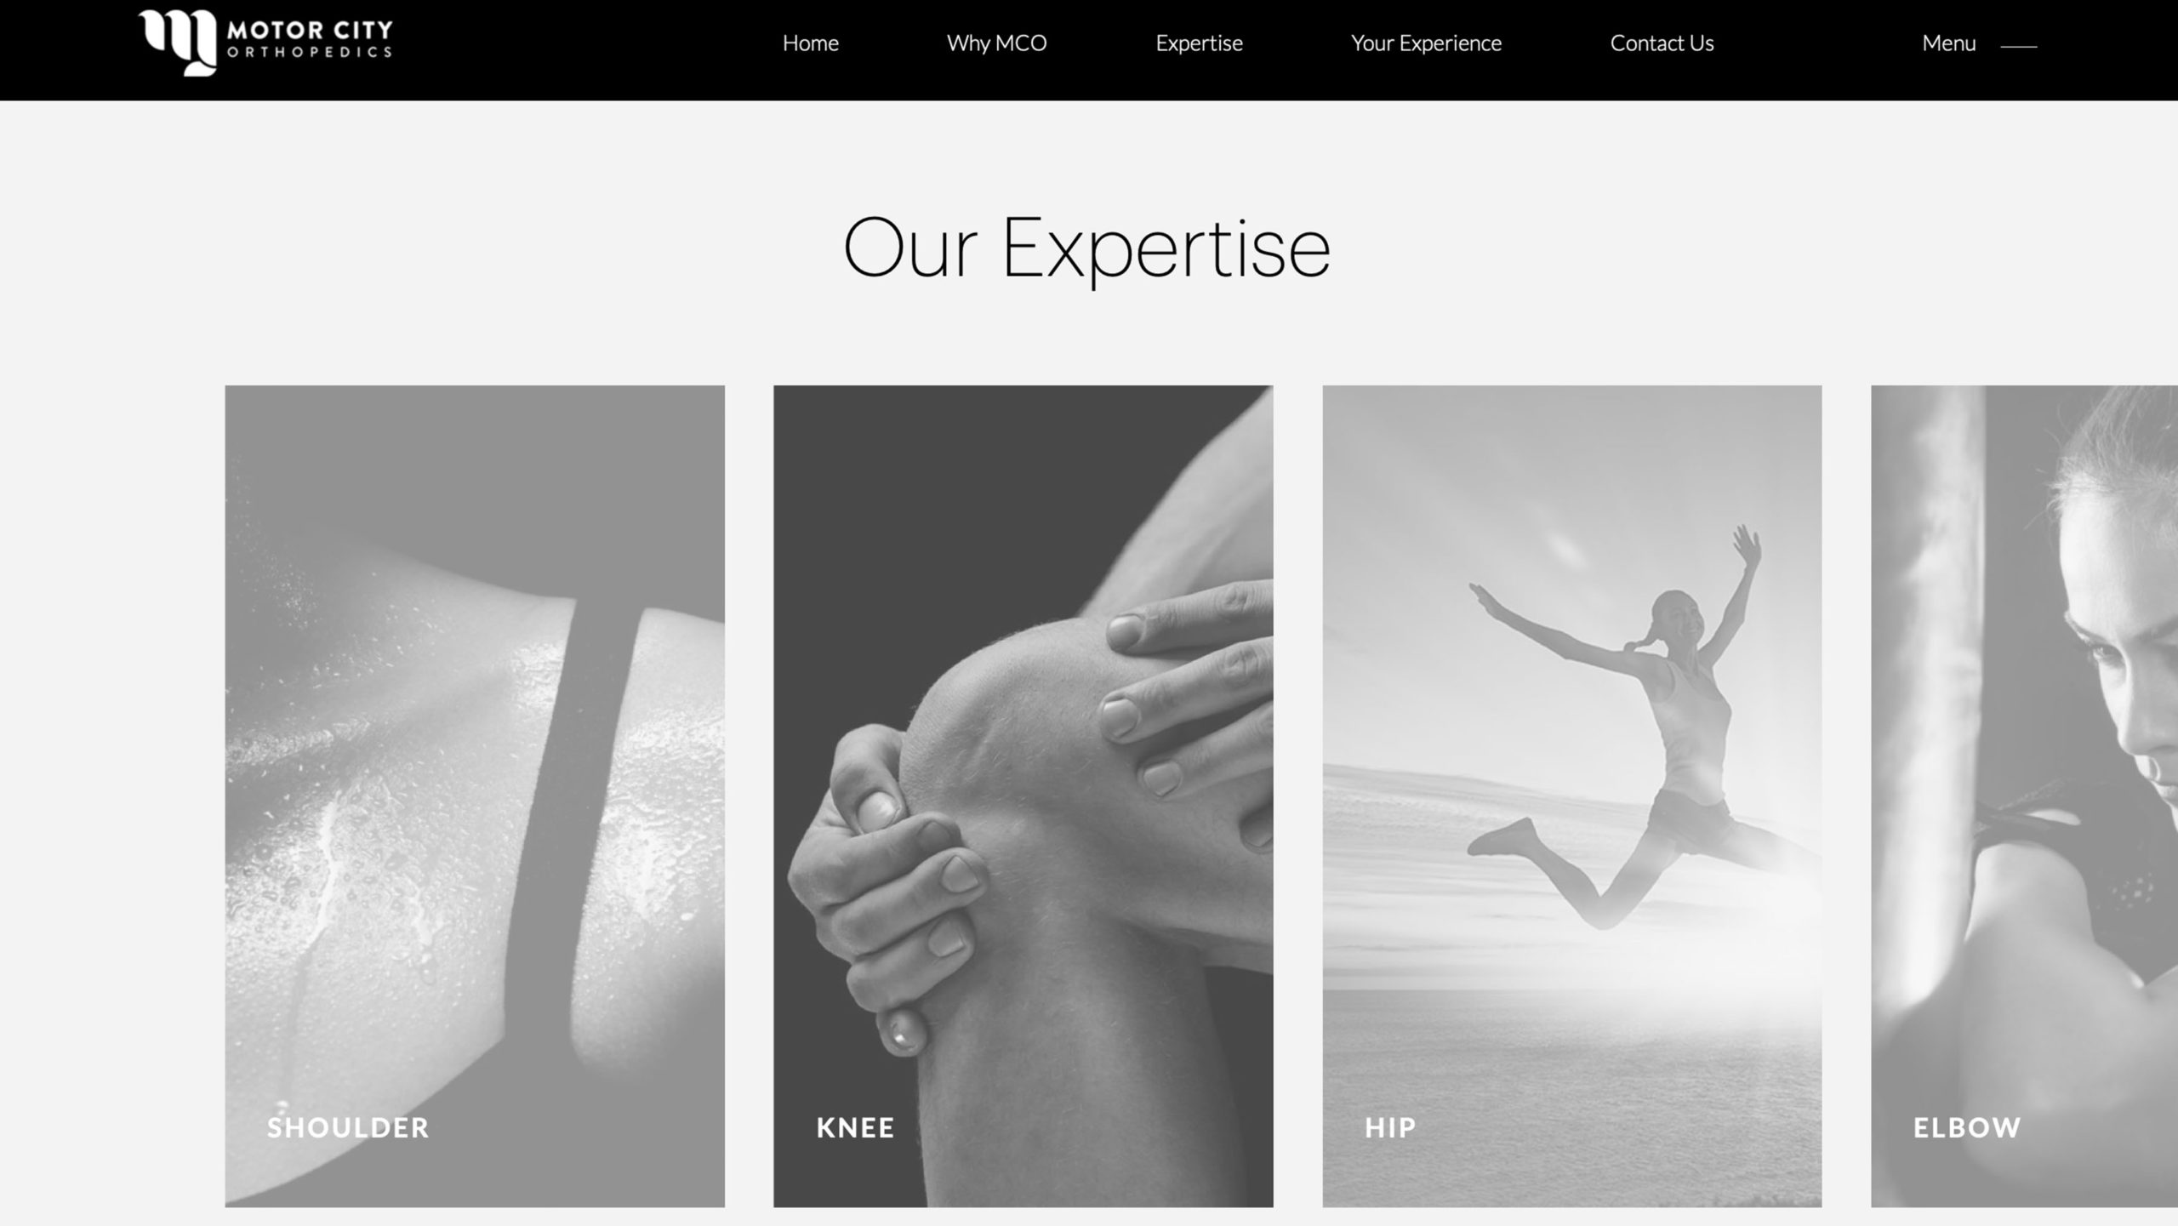
Task: Open Your Experience nav link
Action: pos(1426,43)
